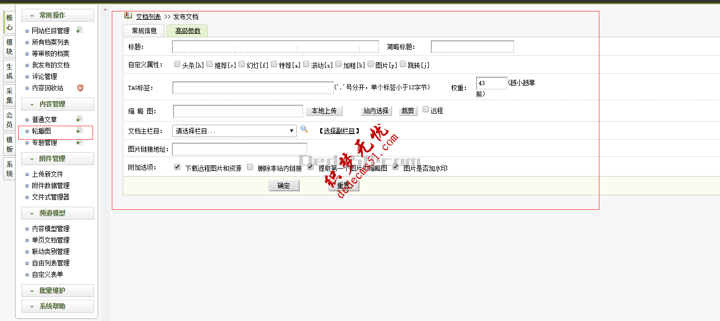Click the red icon beside 内容回收站
The image size is (720, 321).
[80, 88]
